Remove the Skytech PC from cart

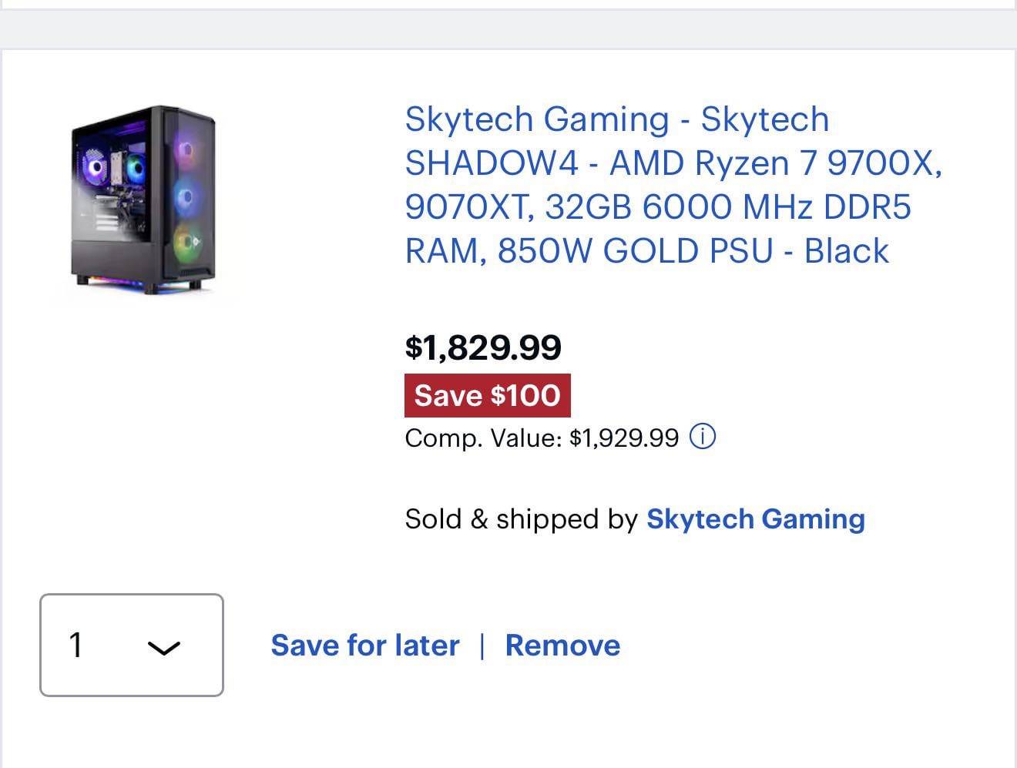562,646
